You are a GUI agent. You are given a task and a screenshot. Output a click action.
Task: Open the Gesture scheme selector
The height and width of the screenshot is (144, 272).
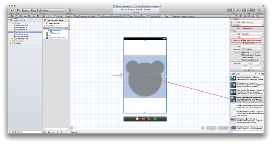[43, 10]
